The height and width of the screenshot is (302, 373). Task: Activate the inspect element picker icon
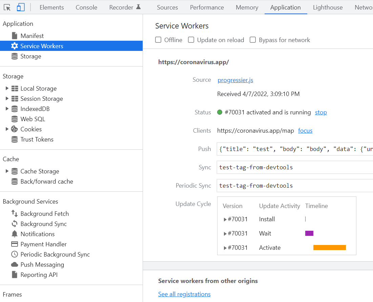7,7
